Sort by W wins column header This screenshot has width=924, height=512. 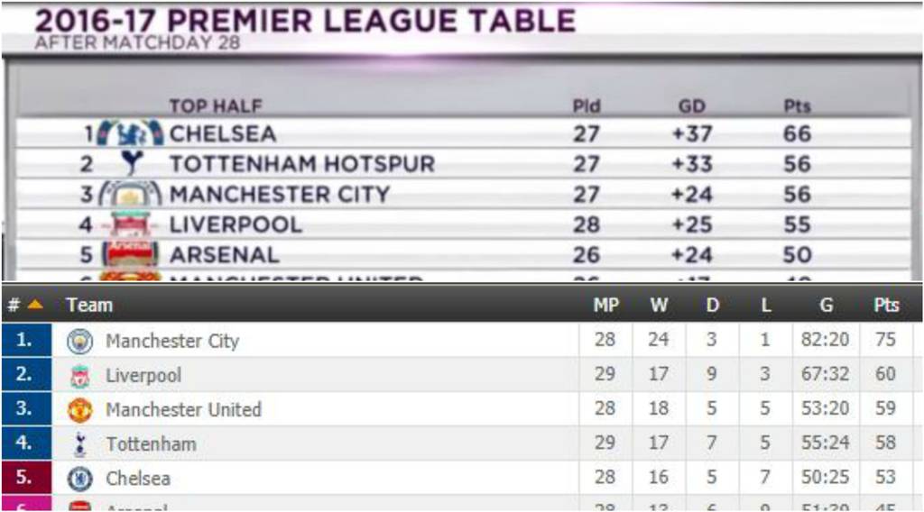click(x=660, y=305)
